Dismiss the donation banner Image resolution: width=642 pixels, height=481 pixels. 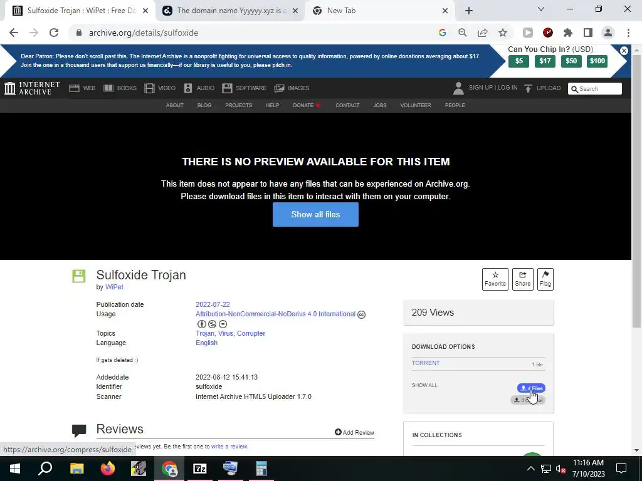(x=624, y=51)
